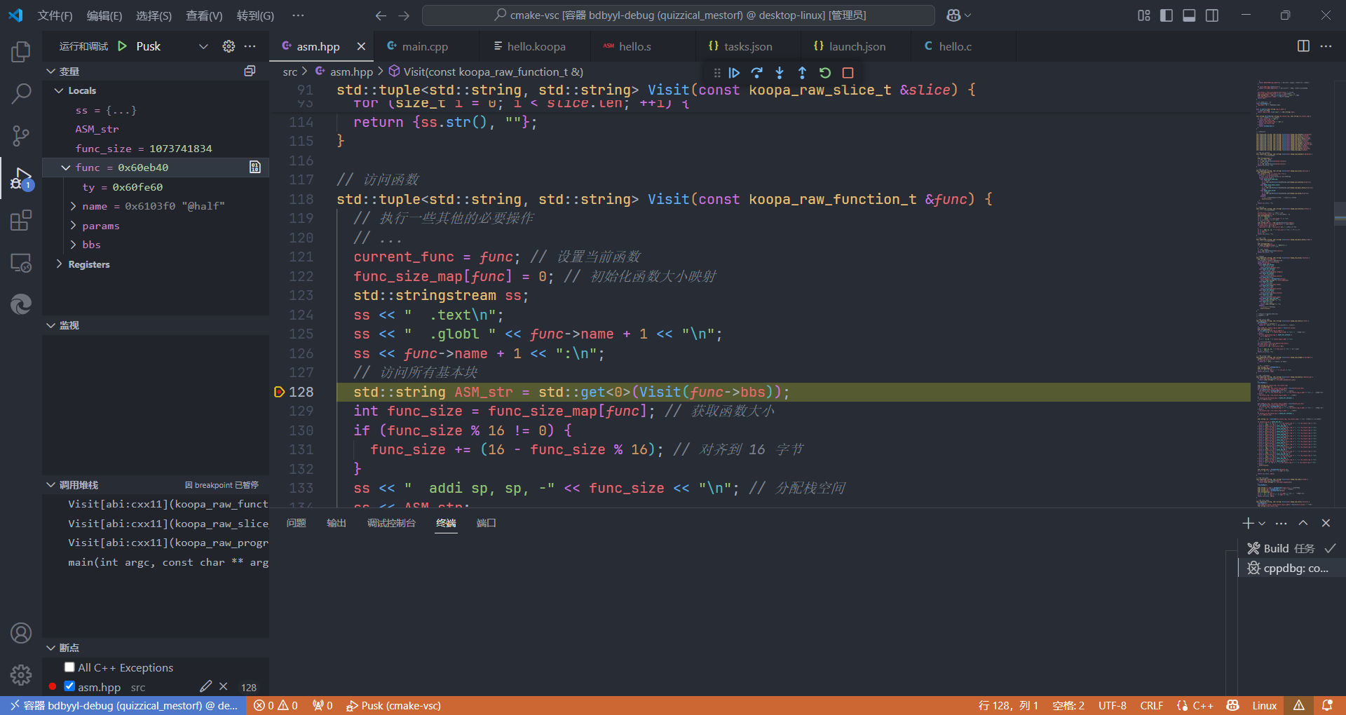This screenshot has height=715, width=1346.
Task: Open the debug configuration dropdown
Action: pyautogui.click(x=203, y=46)
